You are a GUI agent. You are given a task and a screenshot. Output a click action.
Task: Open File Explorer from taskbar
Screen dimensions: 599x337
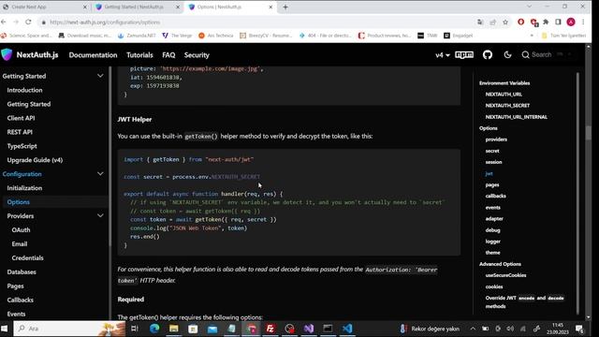[174, 329]
